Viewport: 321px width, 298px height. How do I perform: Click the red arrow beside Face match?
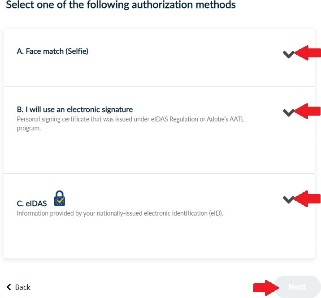pos(308,53)
